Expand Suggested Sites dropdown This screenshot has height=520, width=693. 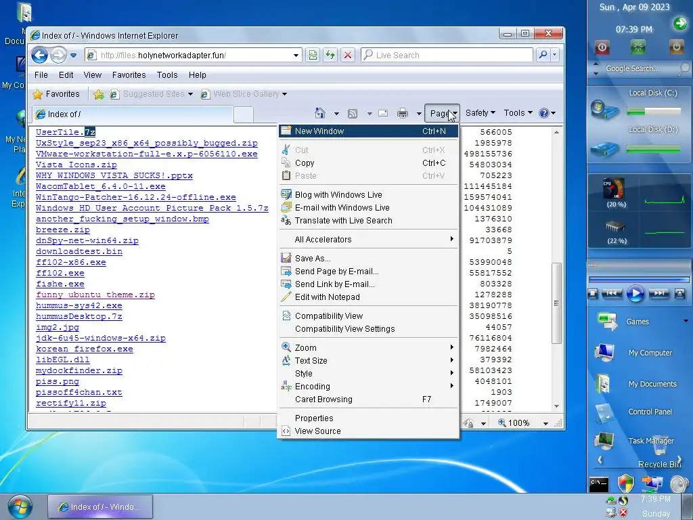pos(190,94)
